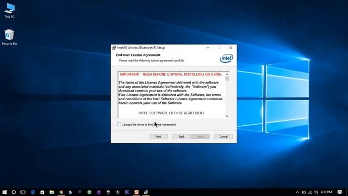This screenshot has width=348, height=196.
Task: Close the Bluetooth Setup window
Action: coord(231,48)
